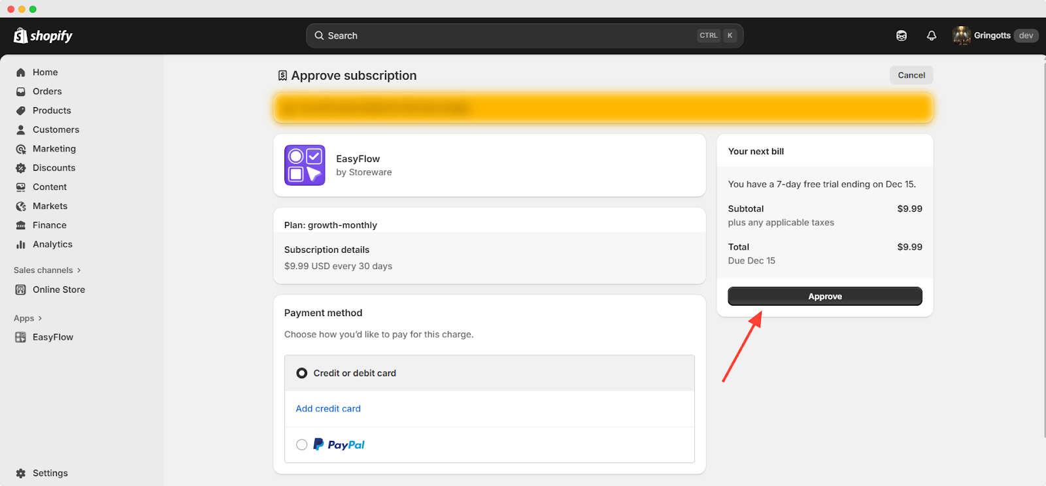
Task: Click the Analytics bar chart icon
Action: [x=21, y=244]
